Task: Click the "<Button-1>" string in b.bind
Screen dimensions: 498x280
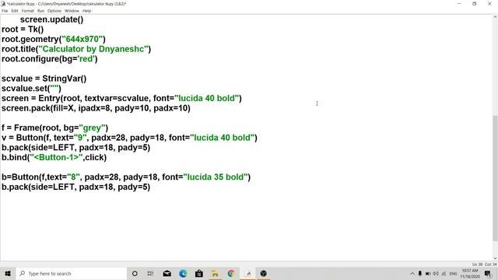Action: point(56,157)
